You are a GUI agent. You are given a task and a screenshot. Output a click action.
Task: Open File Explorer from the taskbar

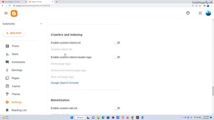[x=98, y=118]
